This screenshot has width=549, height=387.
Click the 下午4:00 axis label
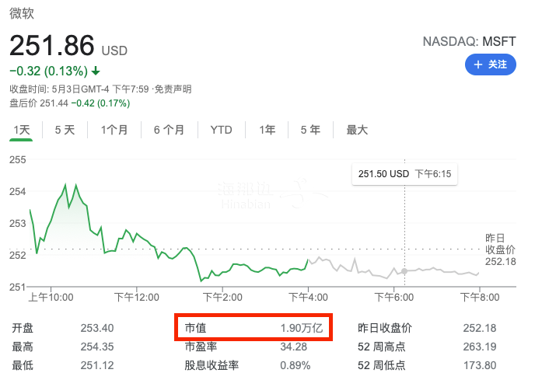[x=308, y=298]
